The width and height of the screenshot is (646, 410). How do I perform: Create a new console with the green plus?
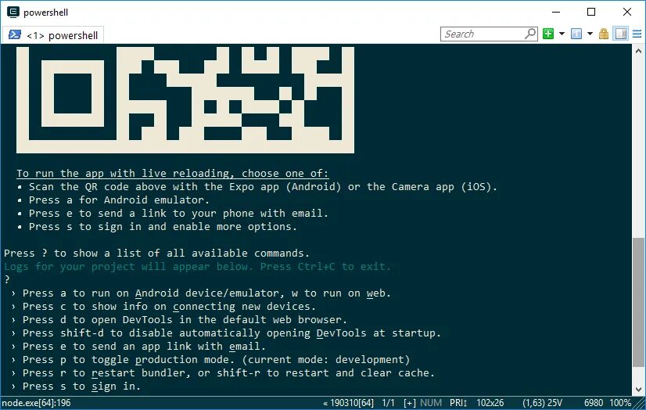548,34
